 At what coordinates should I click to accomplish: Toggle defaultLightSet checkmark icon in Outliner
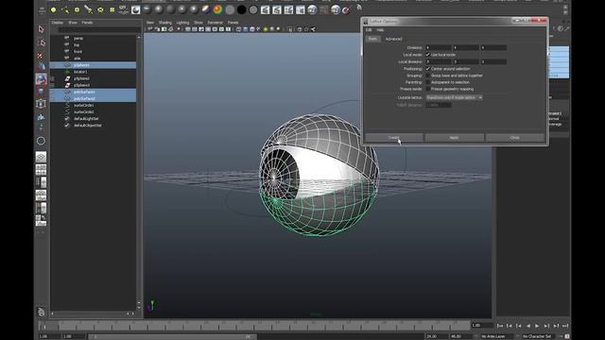[67, 119]
